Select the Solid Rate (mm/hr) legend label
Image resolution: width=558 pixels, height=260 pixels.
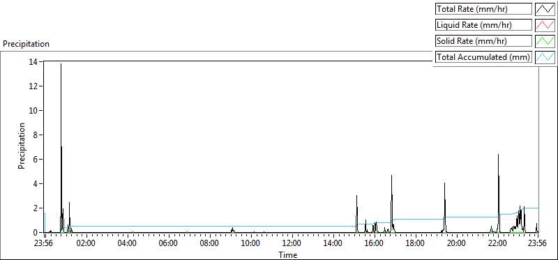(x=483, y=41)
